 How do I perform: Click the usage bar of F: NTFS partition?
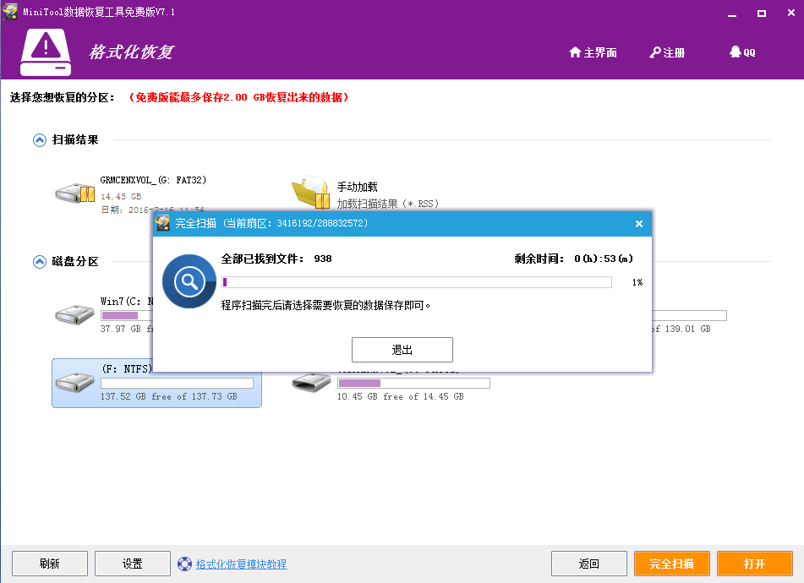pos(177,384)
